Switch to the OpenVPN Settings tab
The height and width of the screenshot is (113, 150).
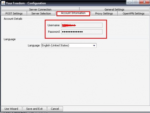pyautogui.click(x=133, y=14)
